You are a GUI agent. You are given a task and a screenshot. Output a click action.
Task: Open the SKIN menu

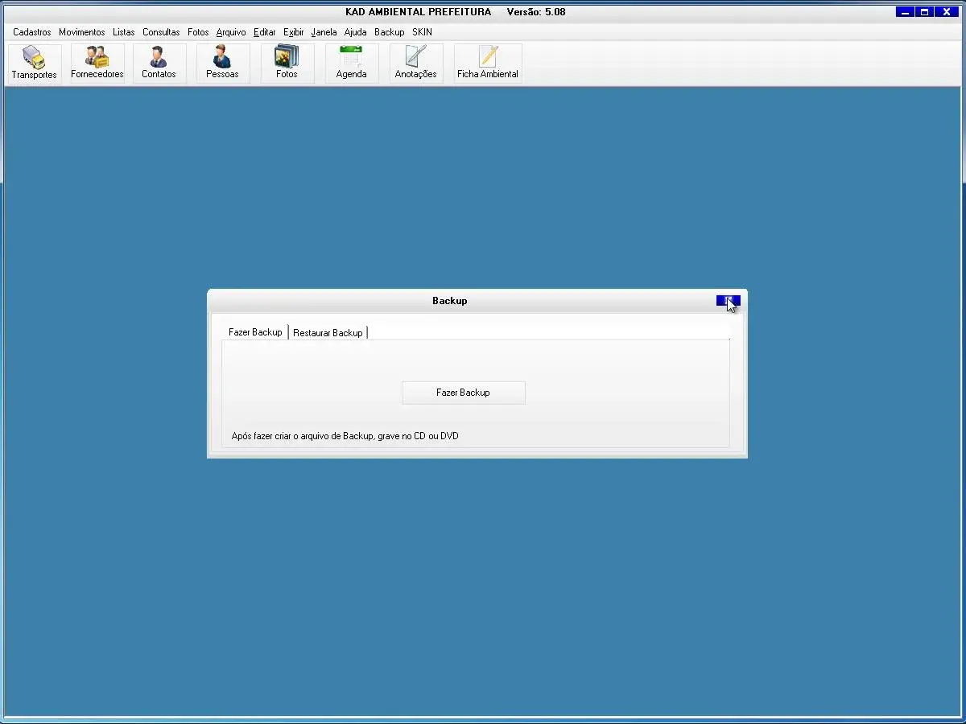tap(422, 32)
